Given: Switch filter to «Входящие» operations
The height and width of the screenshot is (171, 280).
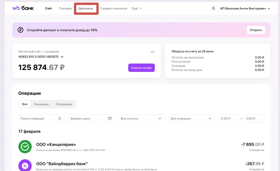Looking at the screenshot, I should [41, 104].
